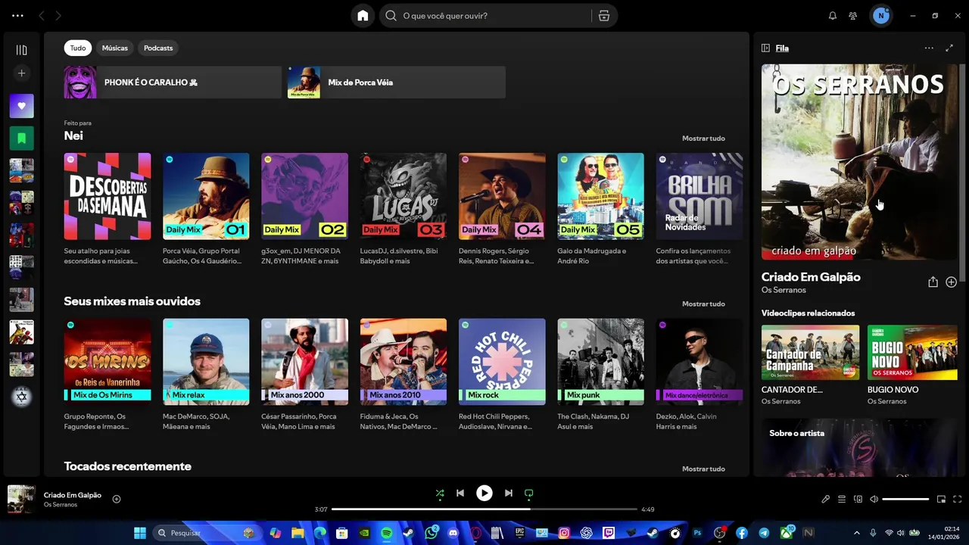Skip to next track

pos(508,493)
